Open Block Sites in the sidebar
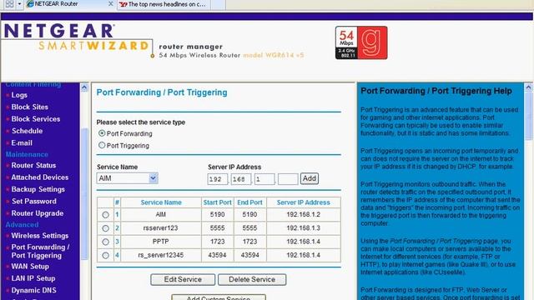Image resolution: width=534 pixels, height=300 pixels. pyautogui.click(x=30, y=107)
